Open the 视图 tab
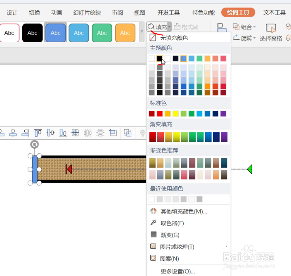Viewport: 291px width, 276px height. point(139,13)
